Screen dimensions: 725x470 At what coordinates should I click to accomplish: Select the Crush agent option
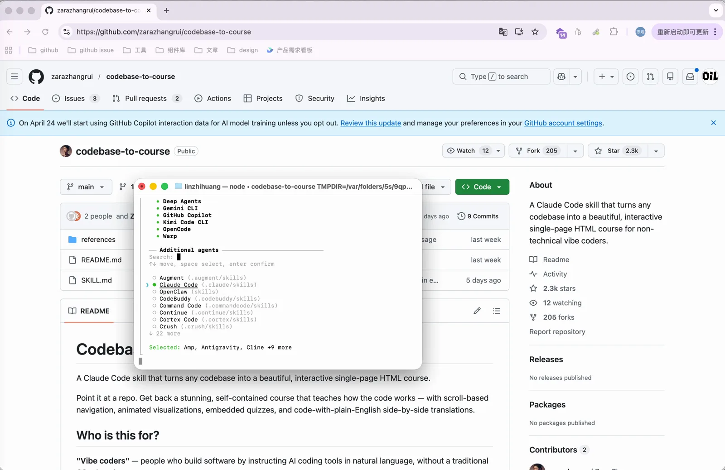[x=193, y=326]
